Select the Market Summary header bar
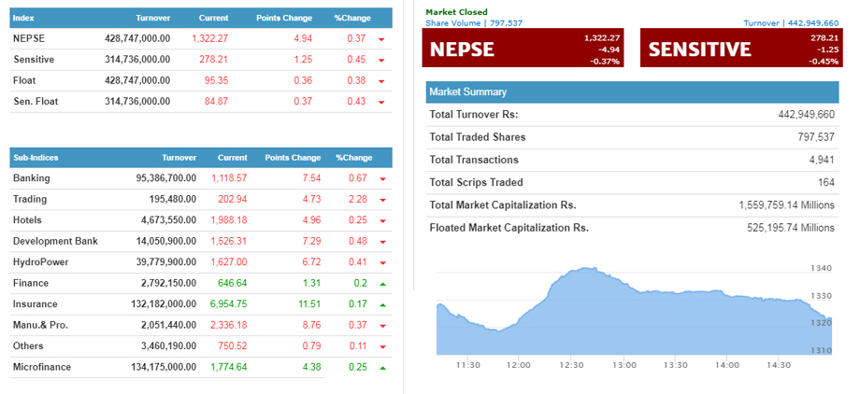This screenshot has width=860, height=394. coord(632,92)
